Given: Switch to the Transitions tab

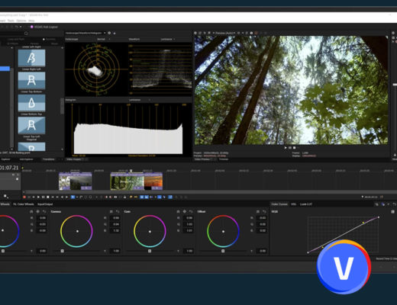Looking at the screenshot, I should [x=48, y=159].
